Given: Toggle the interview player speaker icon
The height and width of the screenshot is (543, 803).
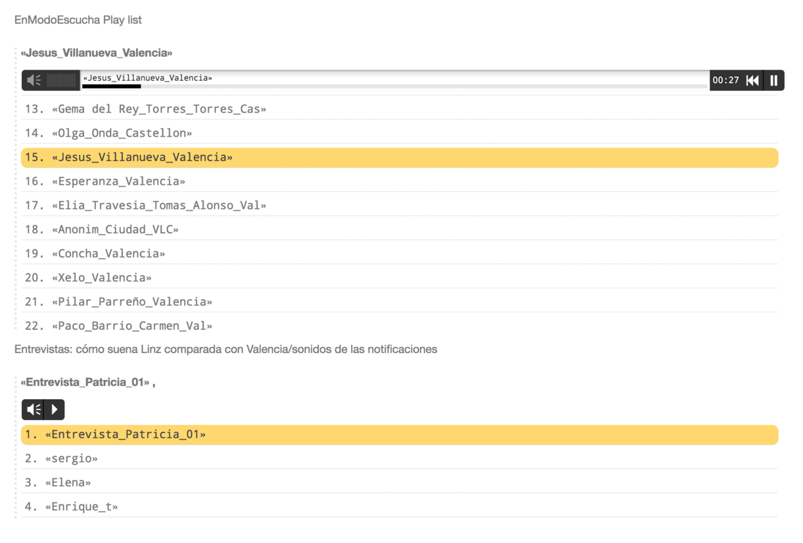Looking at the screenshot, I should click(33, 410).
